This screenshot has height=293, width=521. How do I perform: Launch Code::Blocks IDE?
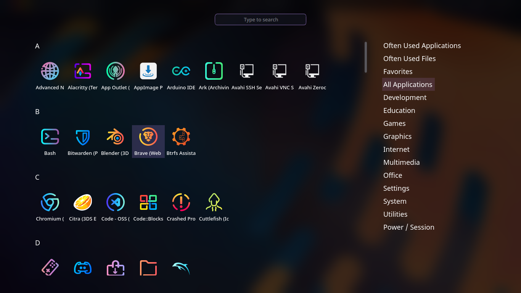pyautogui.click(x=148, y=203)
